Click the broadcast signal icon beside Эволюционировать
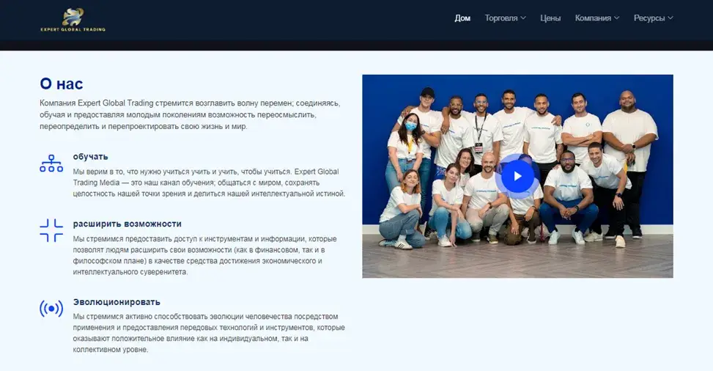 coord(51,309)
